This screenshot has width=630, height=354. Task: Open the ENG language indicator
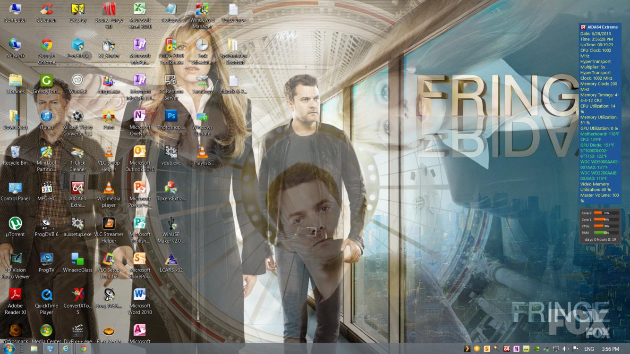coord(589,349)
